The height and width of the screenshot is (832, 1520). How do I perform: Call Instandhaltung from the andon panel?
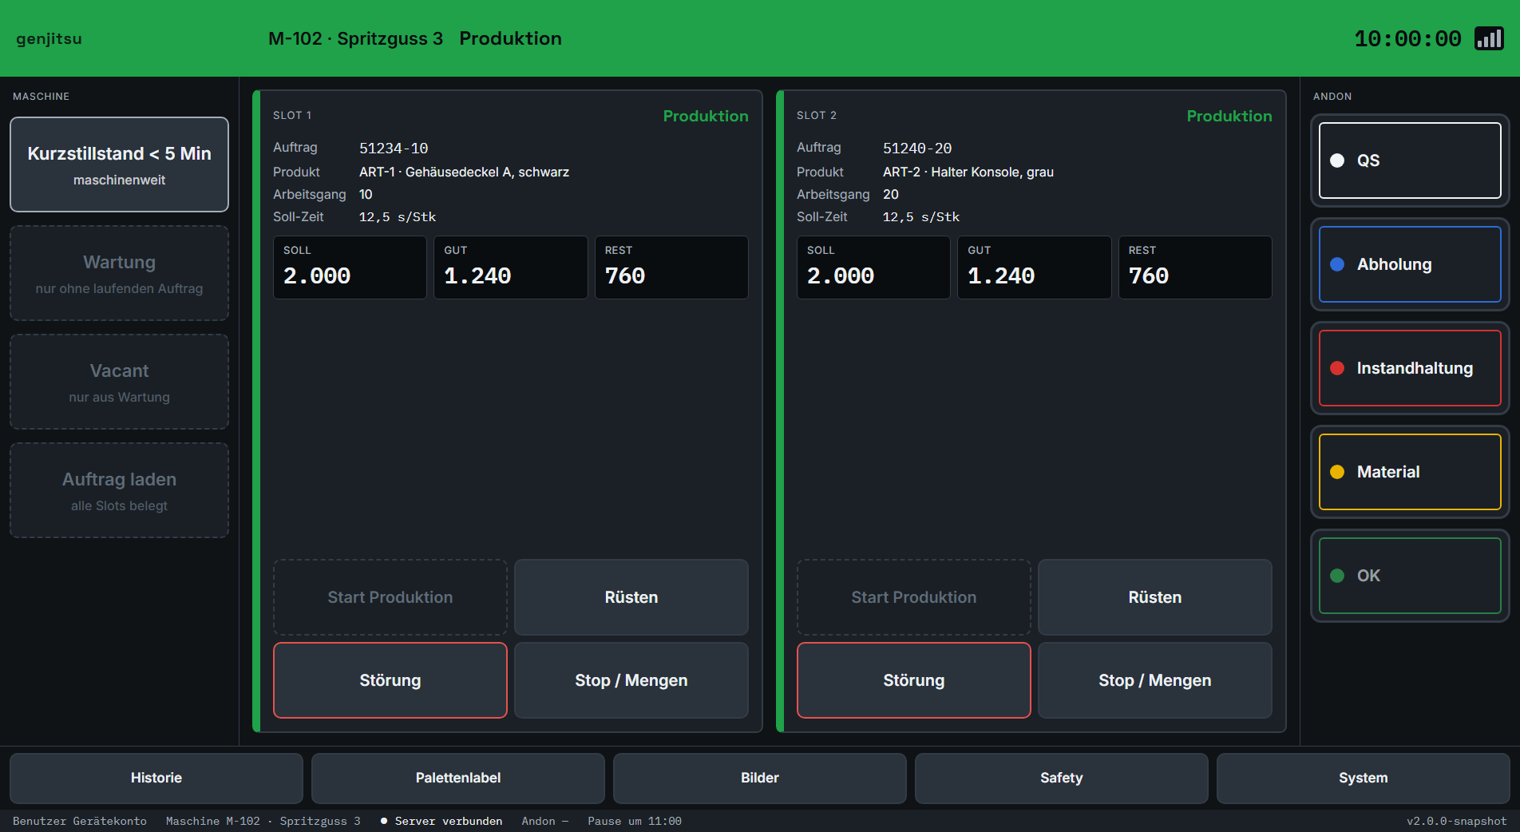coord(1410,368)
